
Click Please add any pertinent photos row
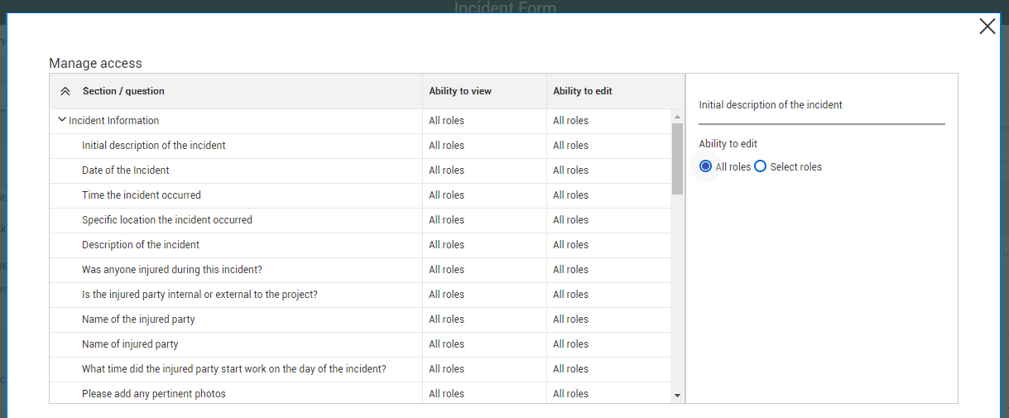(154, 394)
